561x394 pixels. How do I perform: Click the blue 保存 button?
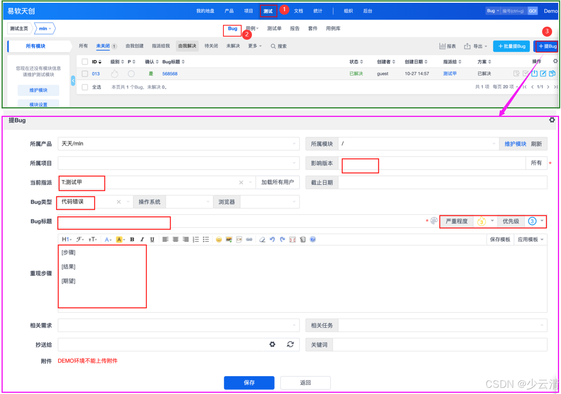coord(249,382)
